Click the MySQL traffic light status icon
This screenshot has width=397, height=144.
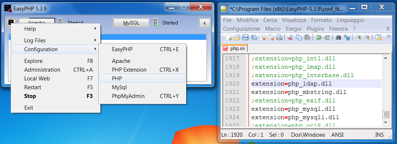(156, 23)
